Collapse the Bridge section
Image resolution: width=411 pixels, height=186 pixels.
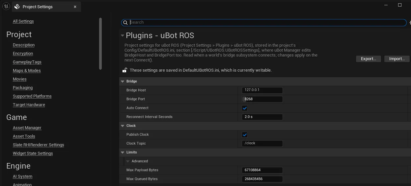123,81
